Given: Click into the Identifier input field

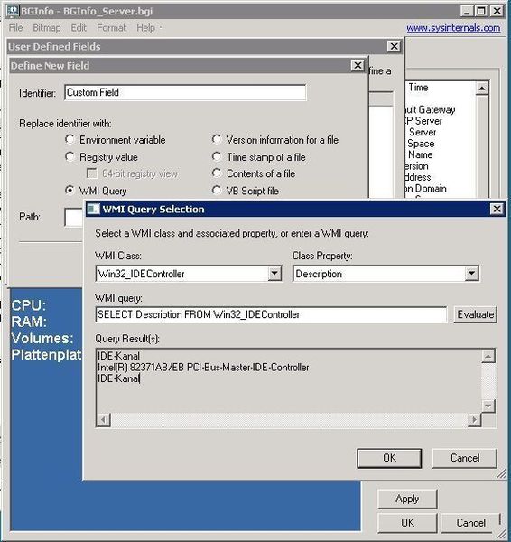Looking at the screenshot, I should (x=185, y=92).
